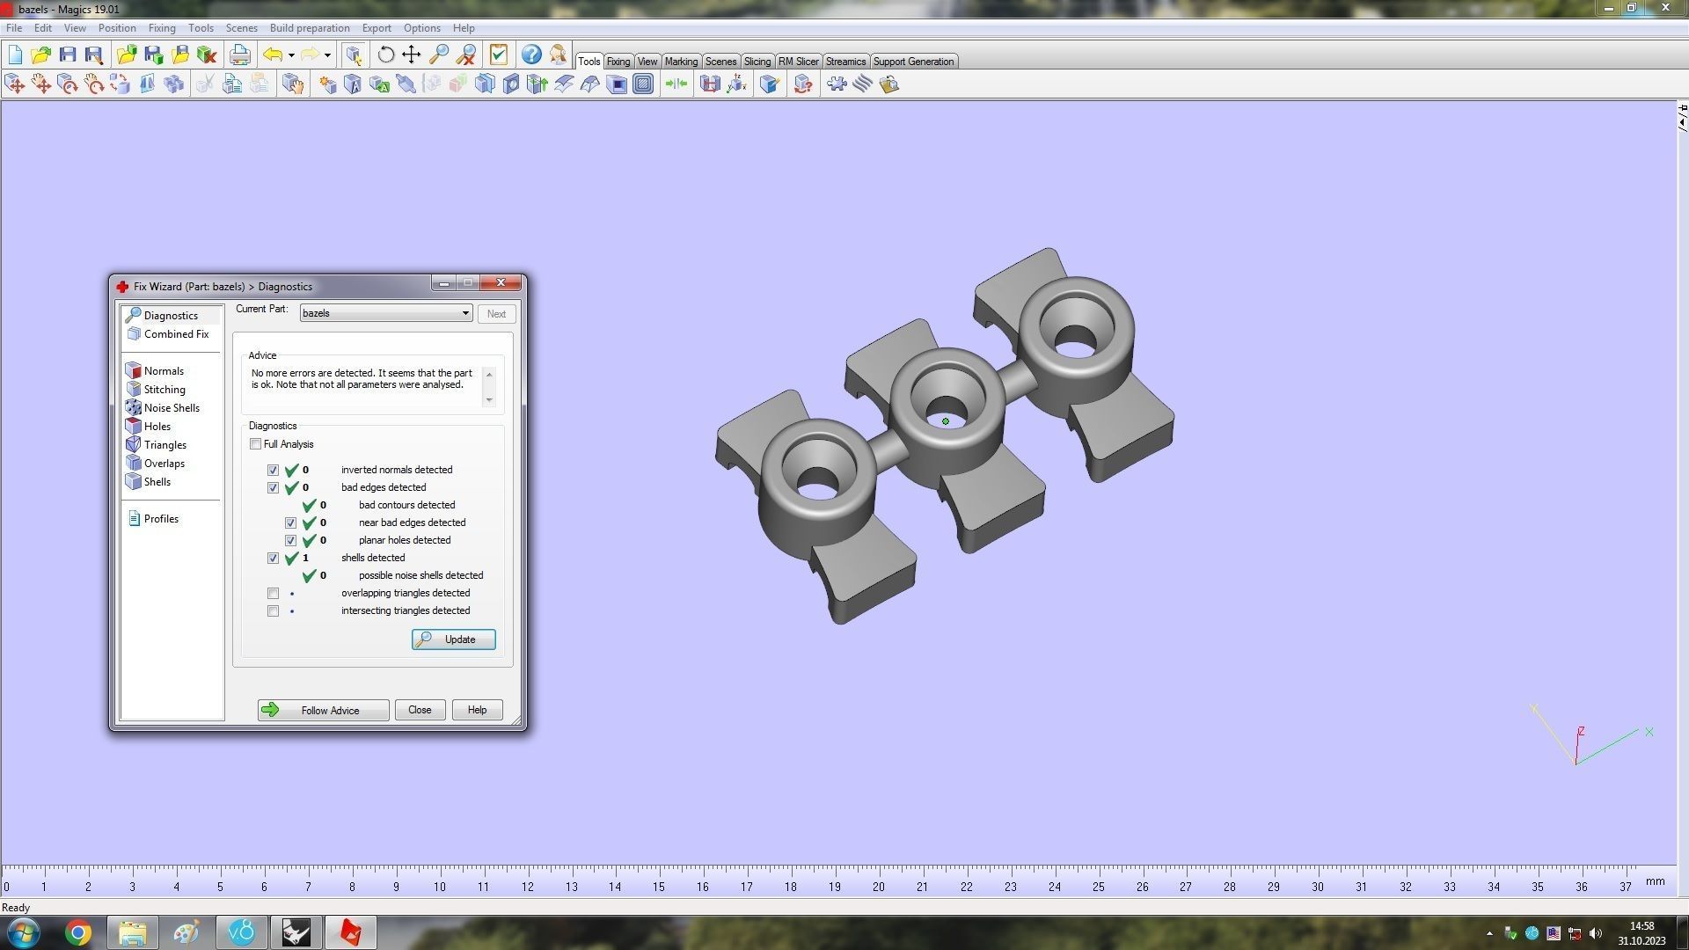Open Google Chrome from the taskbar
The image size is (1689, 950).
(x=77, y=932)
